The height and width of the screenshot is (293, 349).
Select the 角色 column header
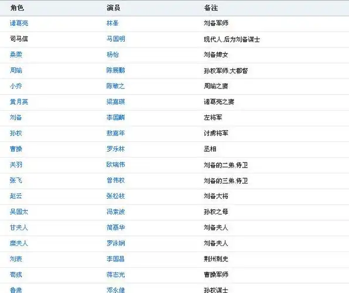pyautogui.click(x=17, y=8)
